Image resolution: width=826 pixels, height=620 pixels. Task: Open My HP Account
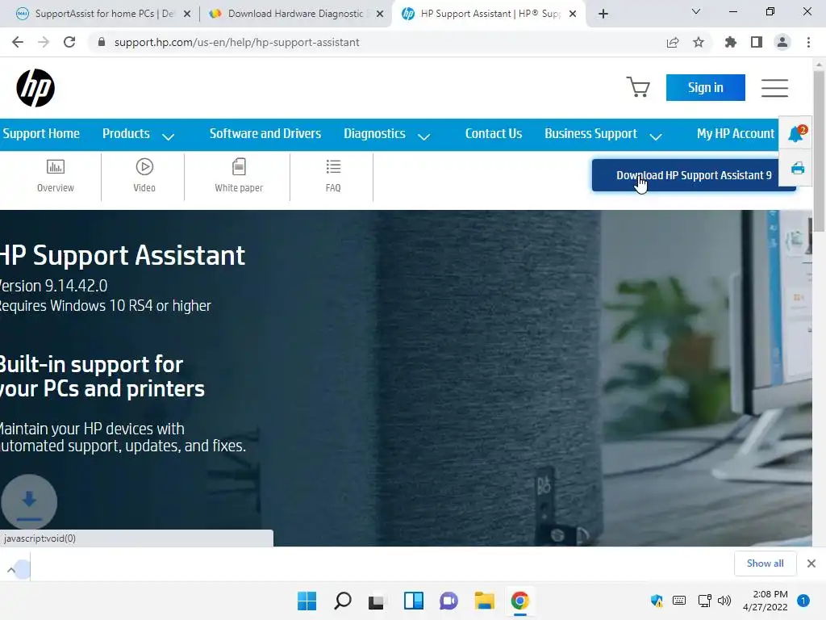pos(736,134)
